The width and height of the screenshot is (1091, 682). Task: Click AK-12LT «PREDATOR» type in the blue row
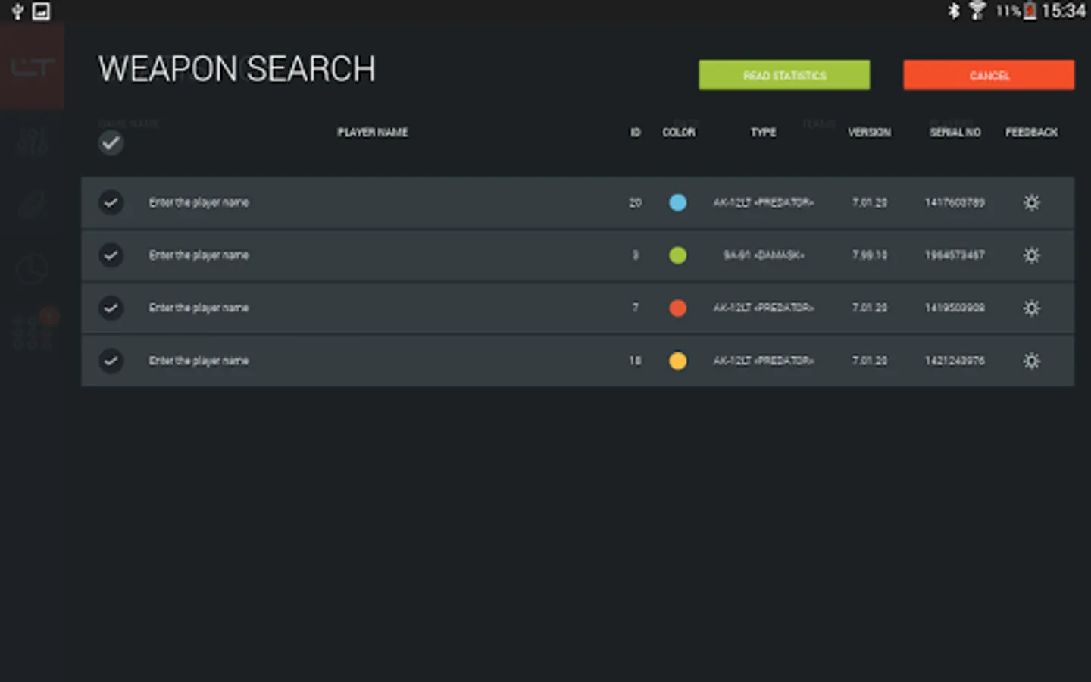point(764,202)
